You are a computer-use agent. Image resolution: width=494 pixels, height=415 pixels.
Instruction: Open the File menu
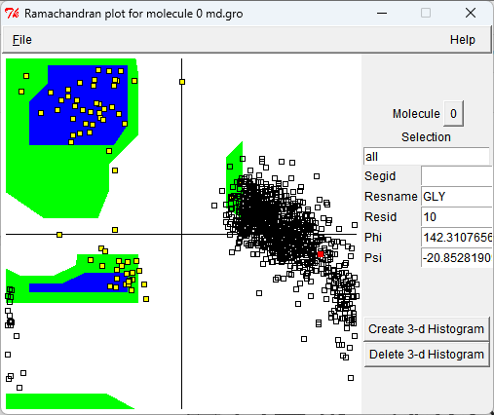pyautogui.click(x=22, y=40)
